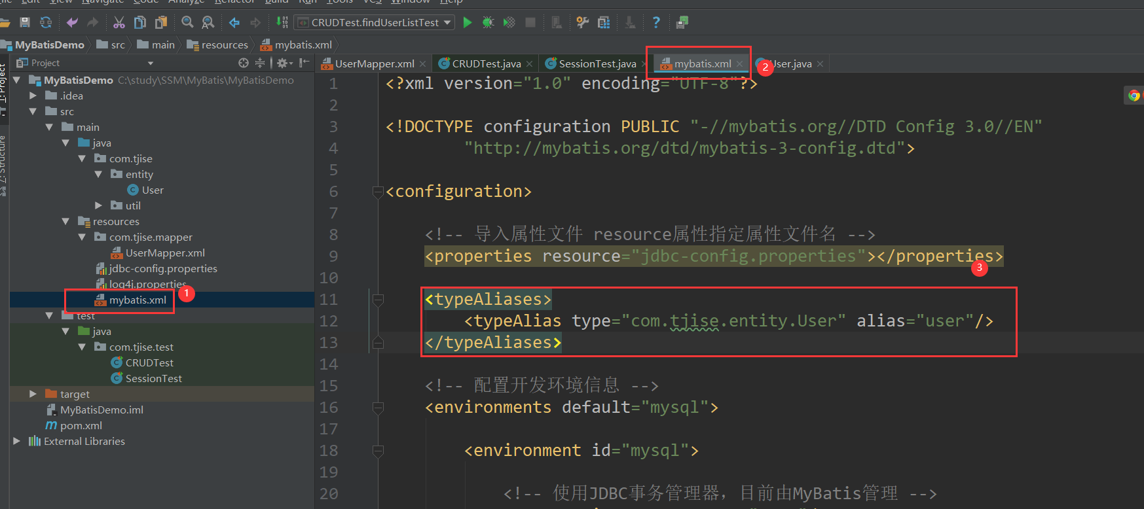Viewport: 1144px width, 509px height.
Task: Click the Cut scissors icon
Action: click(119, 22)
